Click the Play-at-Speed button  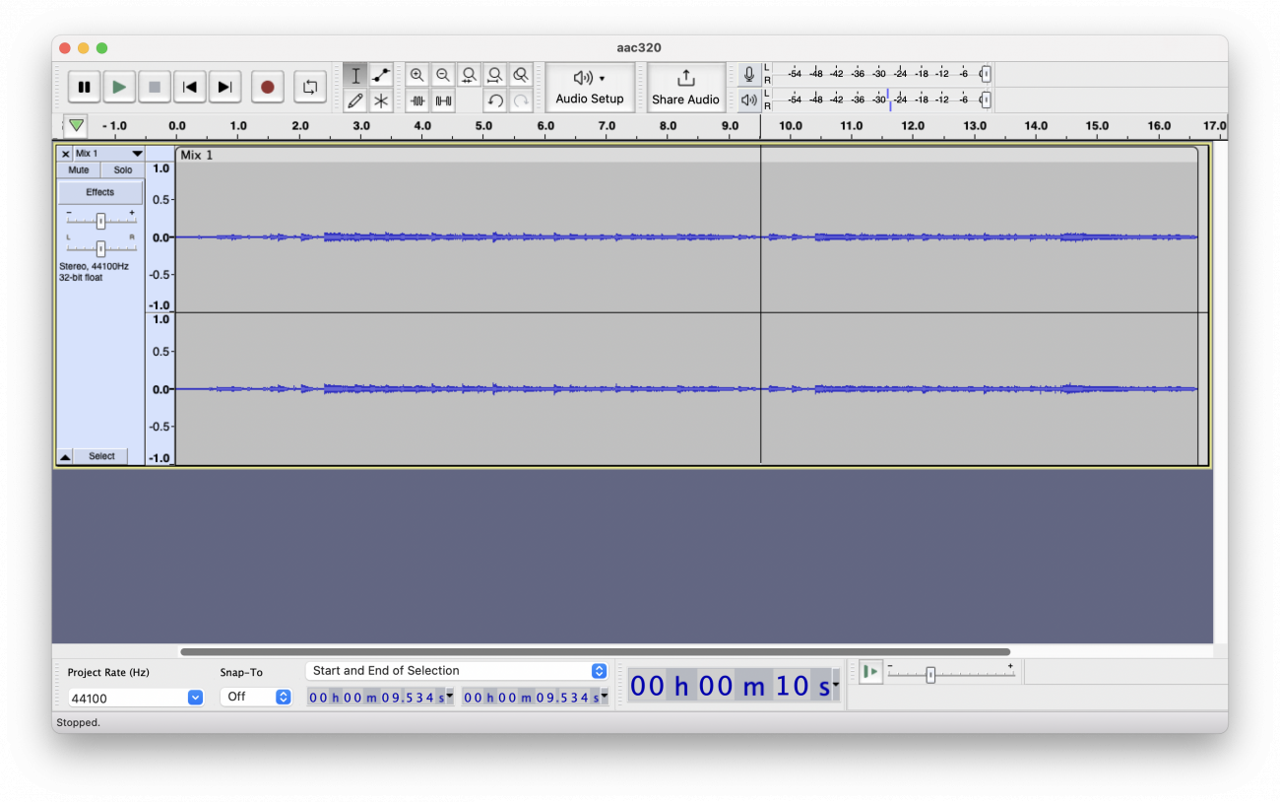(x=870, y=672)
